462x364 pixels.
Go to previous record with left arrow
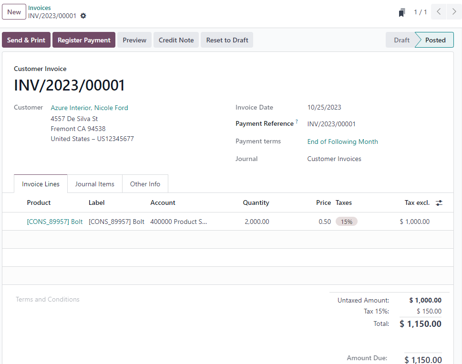[x=439, y=12]
